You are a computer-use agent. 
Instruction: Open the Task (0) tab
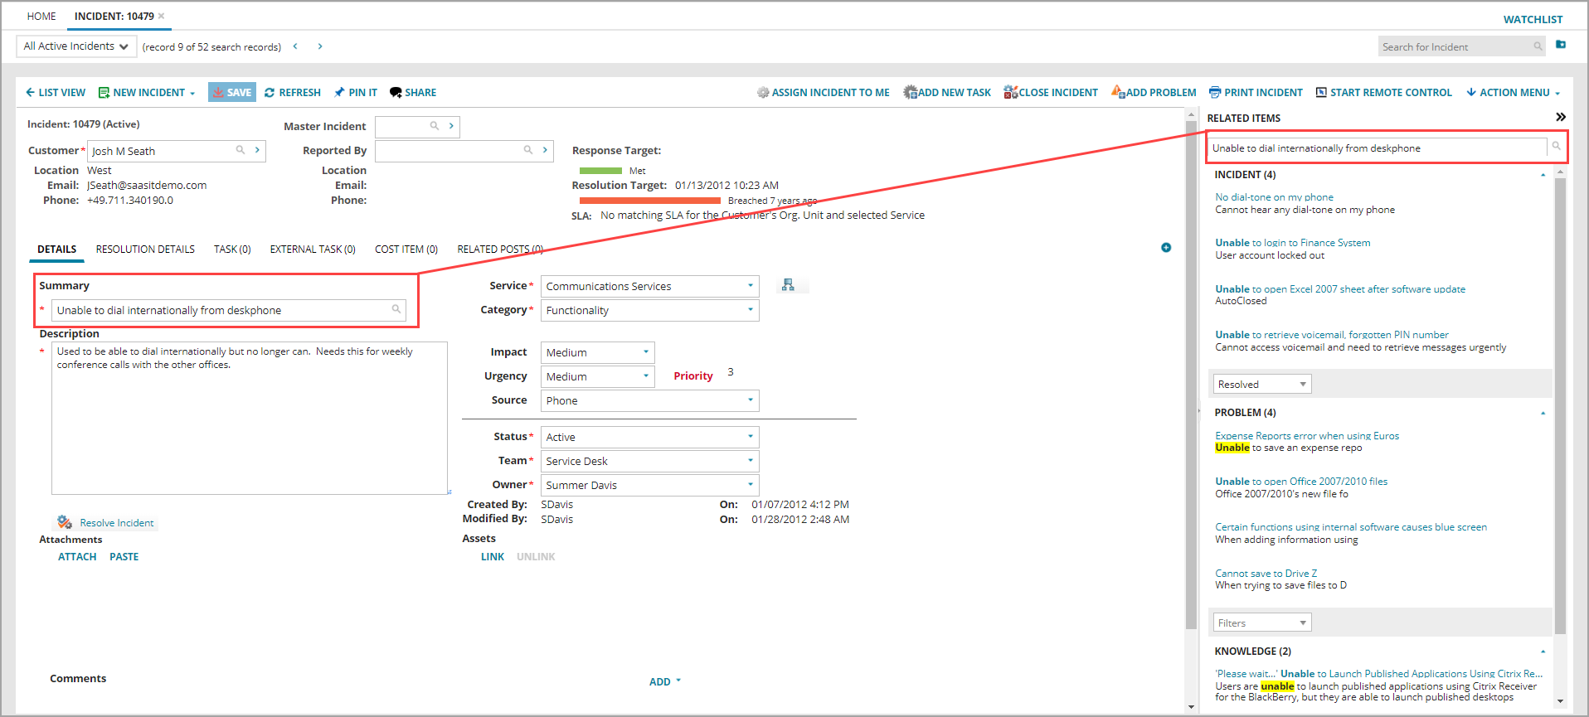232,249
